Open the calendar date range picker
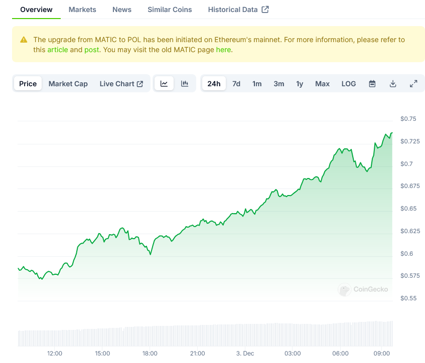The height and width of the screenshot is (363, 425). 372,84
